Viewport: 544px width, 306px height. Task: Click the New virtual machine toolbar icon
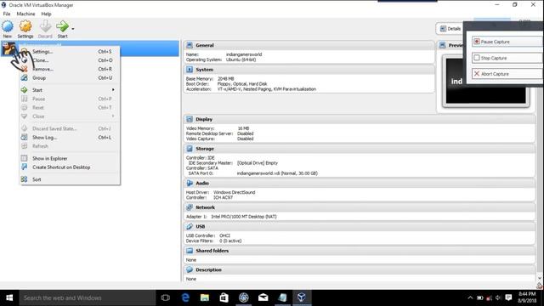point(8,26)
